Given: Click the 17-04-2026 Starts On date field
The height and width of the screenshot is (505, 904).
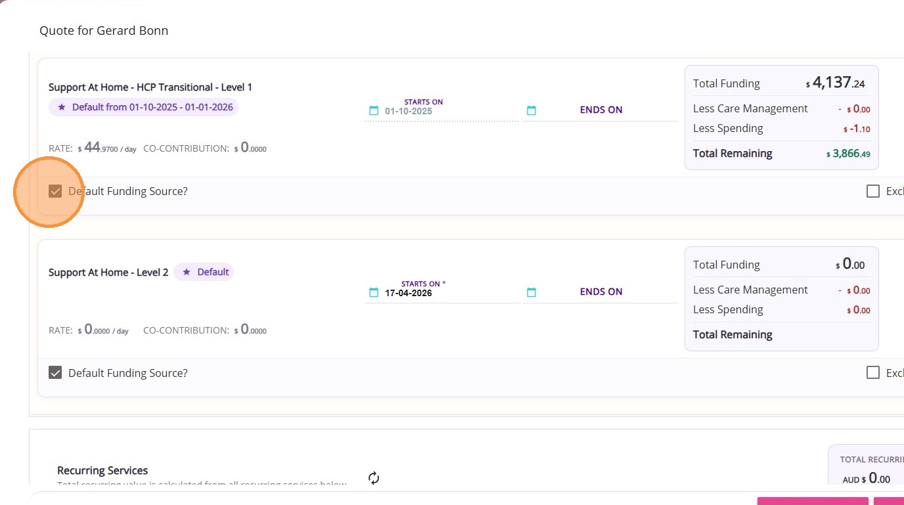Looking at the screenshot, I should pyautogui.click(x=434, y=293).
